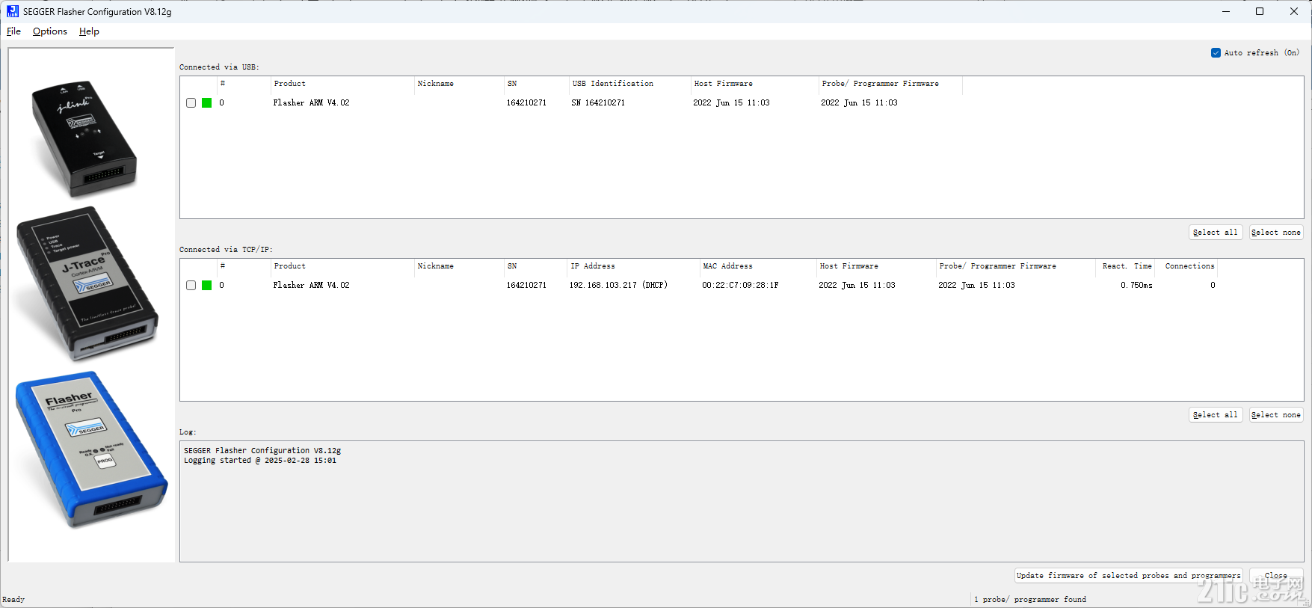Click the green status indicator in USB row

click(x=207, y=103)
